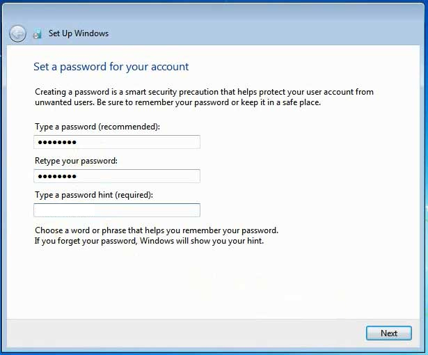Click the round back arrow button
The image size is (428, 355).
click(17, 33)
